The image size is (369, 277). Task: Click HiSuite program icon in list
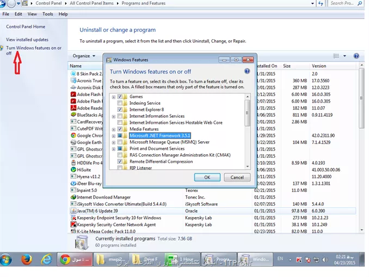coord(73,170)
